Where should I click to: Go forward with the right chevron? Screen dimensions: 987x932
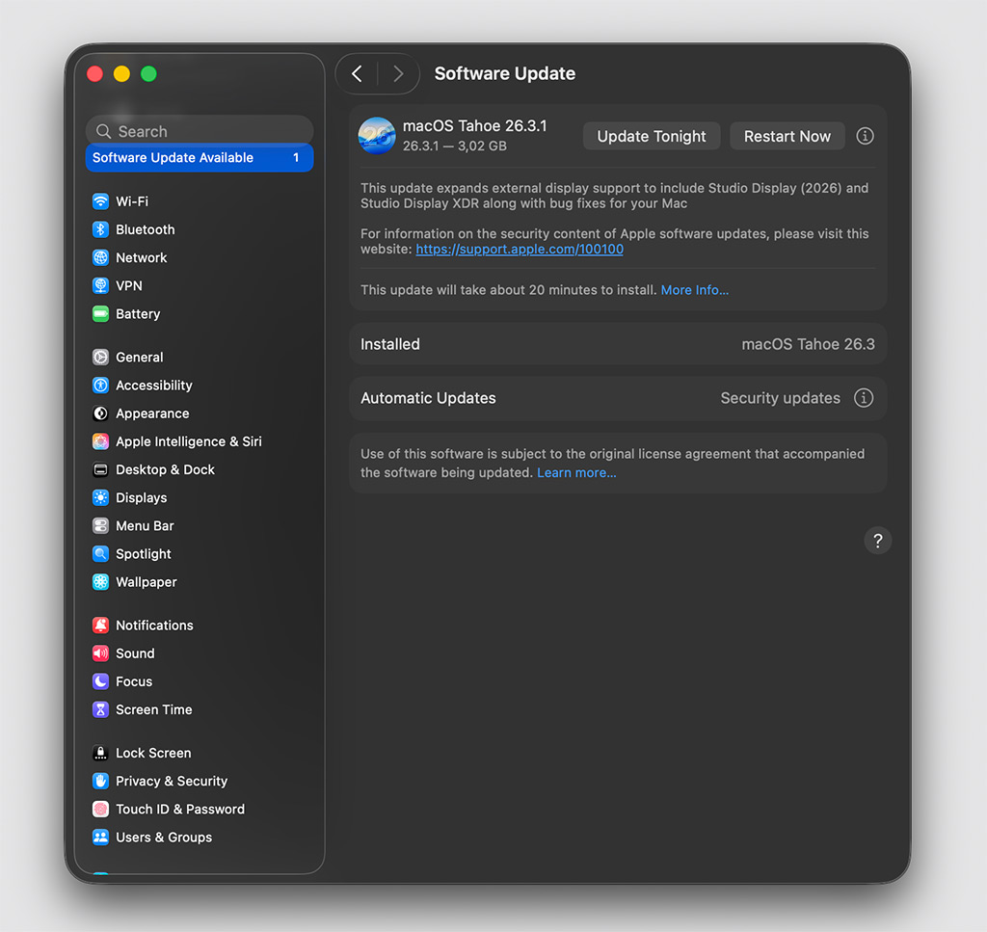[x=398, y=73]
